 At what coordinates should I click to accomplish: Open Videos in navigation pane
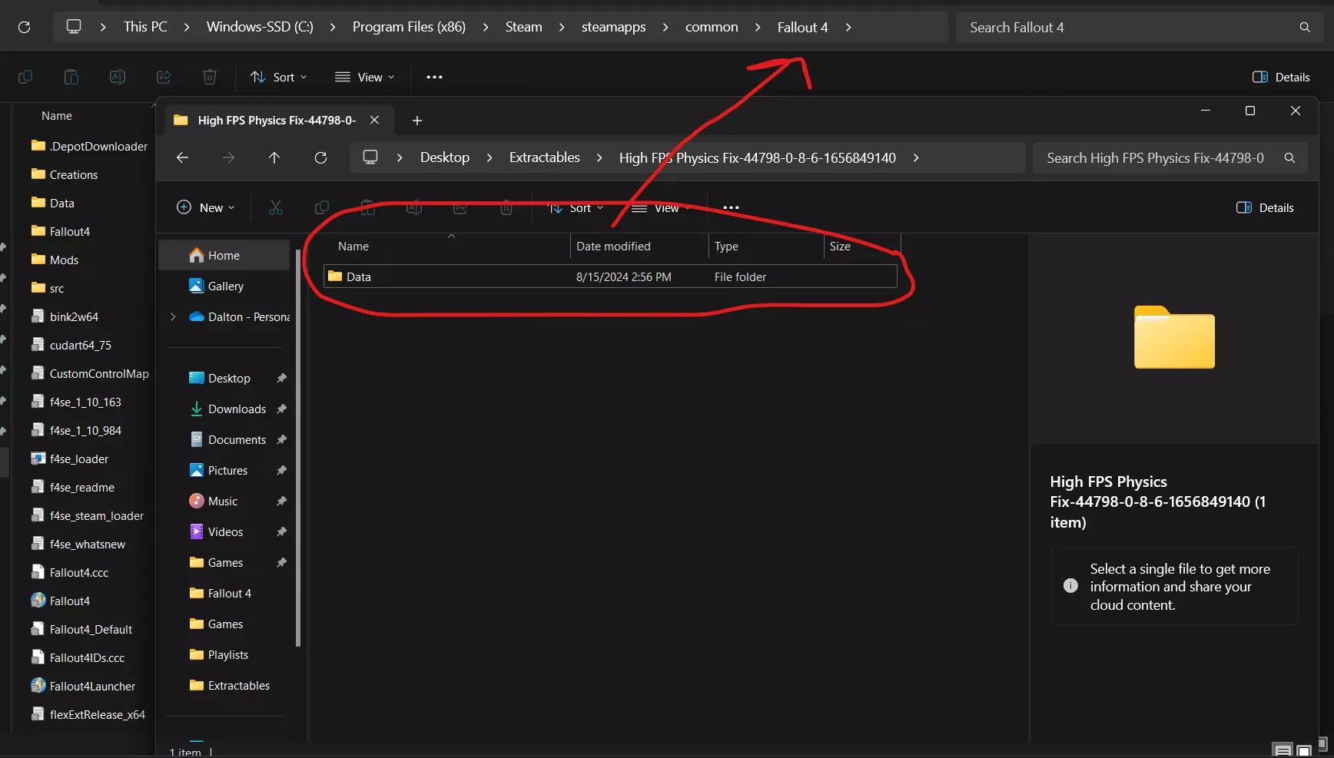coord(224,531)
